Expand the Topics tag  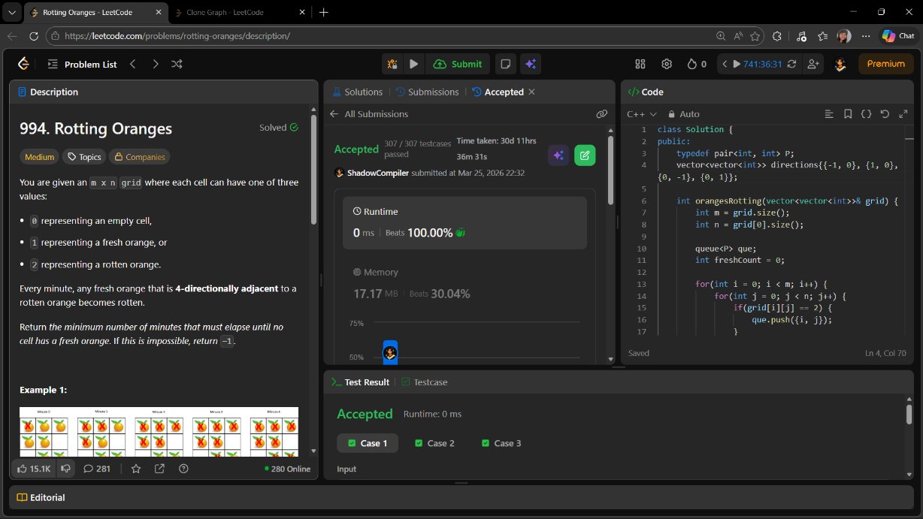point(84,157)
